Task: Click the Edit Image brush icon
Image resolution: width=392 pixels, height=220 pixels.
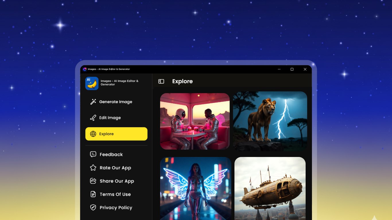Action: click(x=93, y=118)
